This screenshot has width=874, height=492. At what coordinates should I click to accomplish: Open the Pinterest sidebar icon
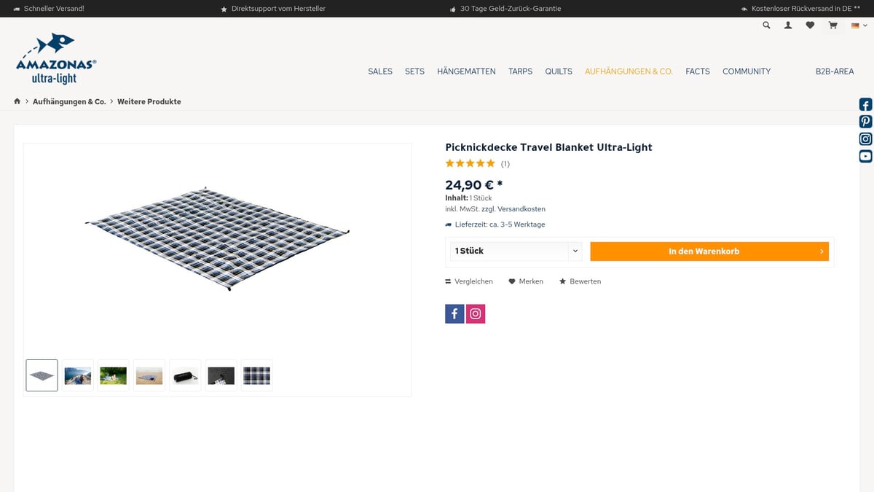pyautogui.click(x=865, y=121)
